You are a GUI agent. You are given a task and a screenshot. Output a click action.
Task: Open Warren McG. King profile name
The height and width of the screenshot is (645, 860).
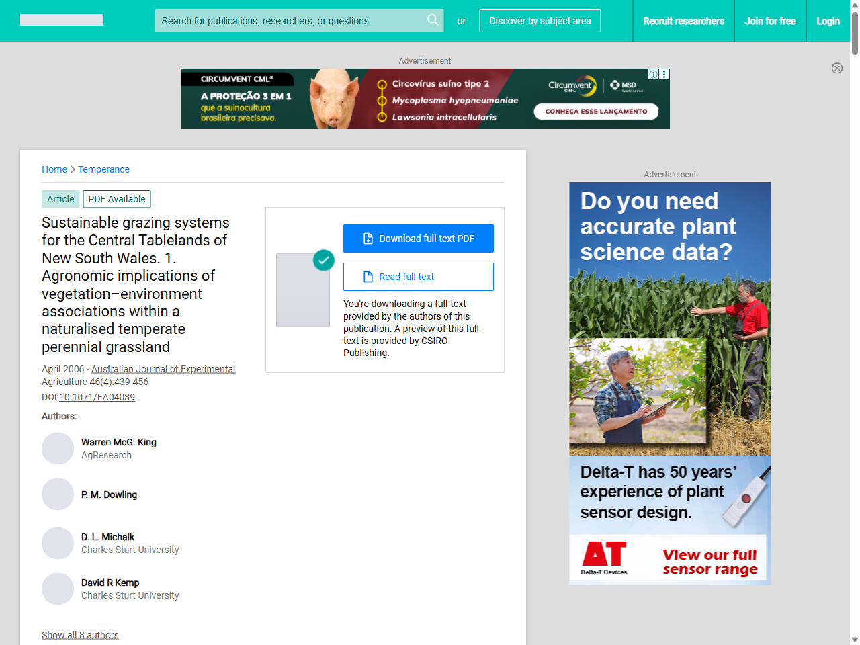(x=119, y=442)
